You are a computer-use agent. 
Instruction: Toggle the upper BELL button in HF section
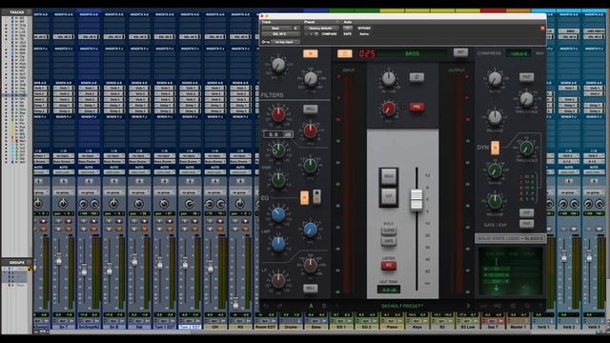pos(310,109)
